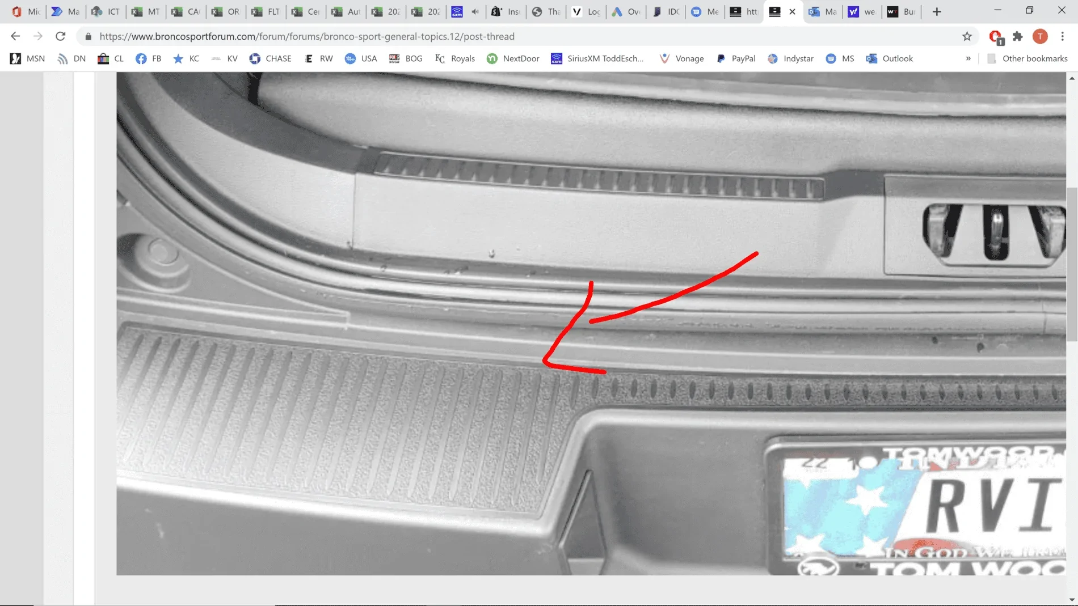The image size is (1078, 606).
Task: Open the Other bookmarks folder
Action: [x=1028, y=58]
